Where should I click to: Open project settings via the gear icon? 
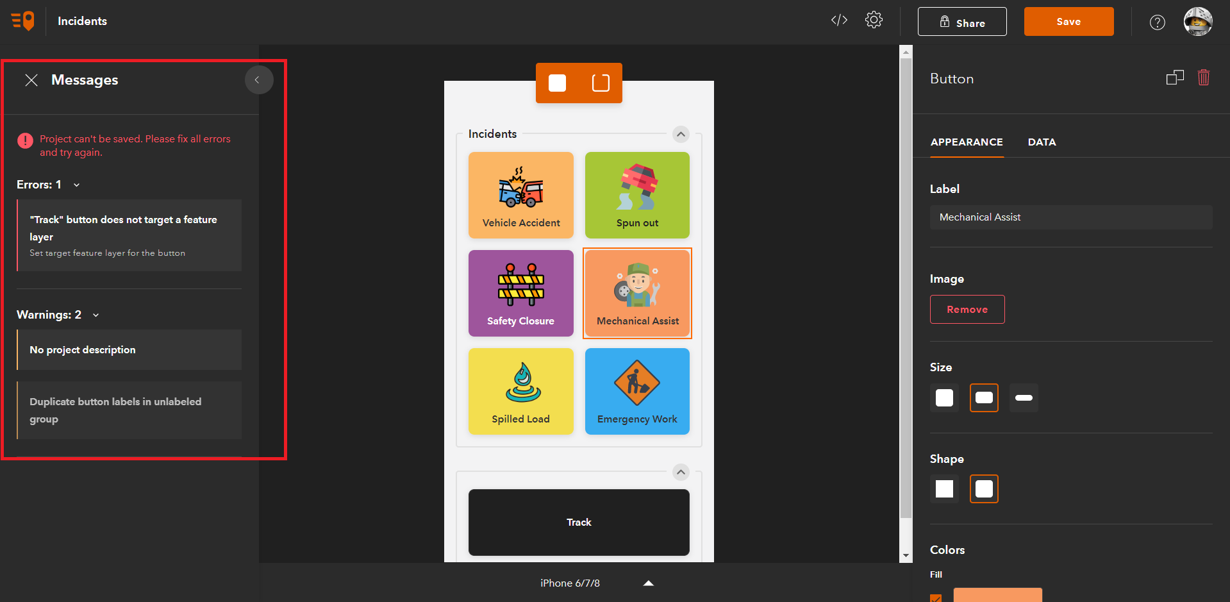tap(874, 20)
